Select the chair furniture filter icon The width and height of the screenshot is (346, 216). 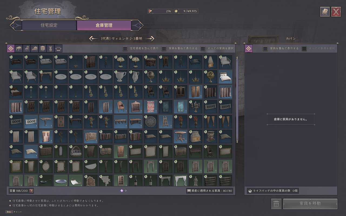tap(27, 49)
